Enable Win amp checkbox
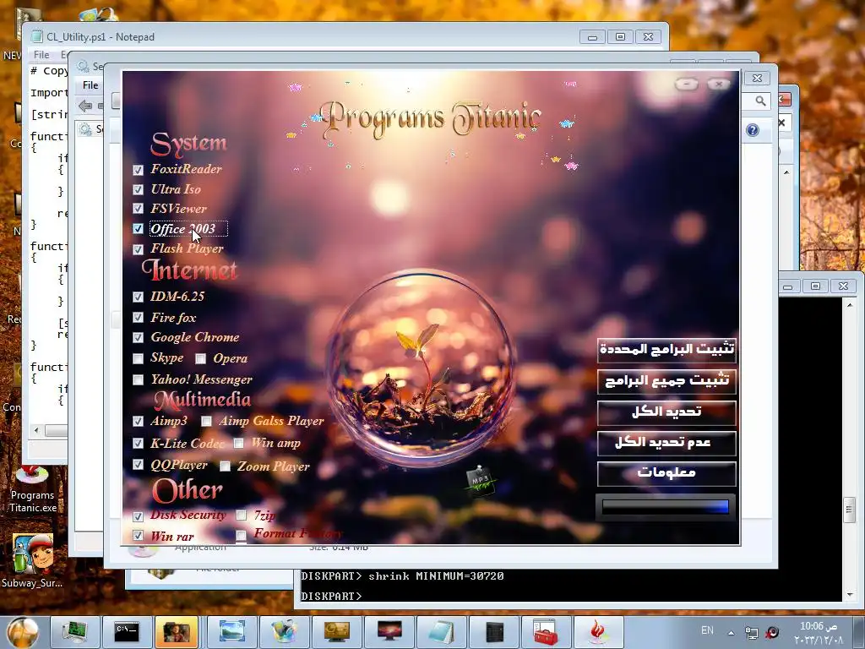 pos(238,443)
